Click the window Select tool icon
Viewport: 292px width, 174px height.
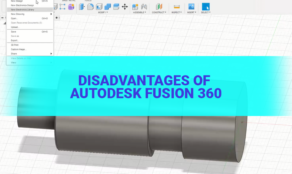point(205,6)
